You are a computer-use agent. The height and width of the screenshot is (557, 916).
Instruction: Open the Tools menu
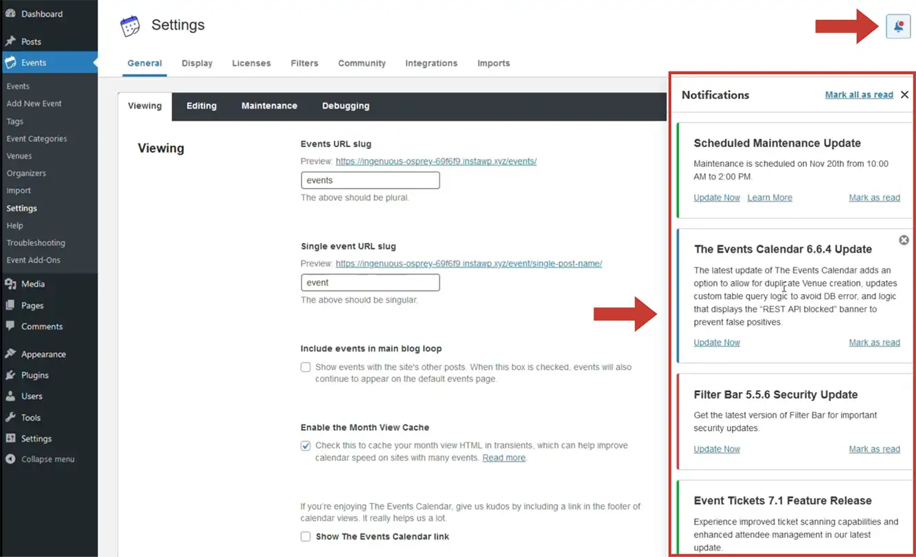31,418
